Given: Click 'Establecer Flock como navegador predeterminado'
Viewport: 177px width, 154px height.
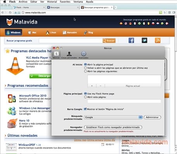Looking at the screenshot, I should coord(113,127).
